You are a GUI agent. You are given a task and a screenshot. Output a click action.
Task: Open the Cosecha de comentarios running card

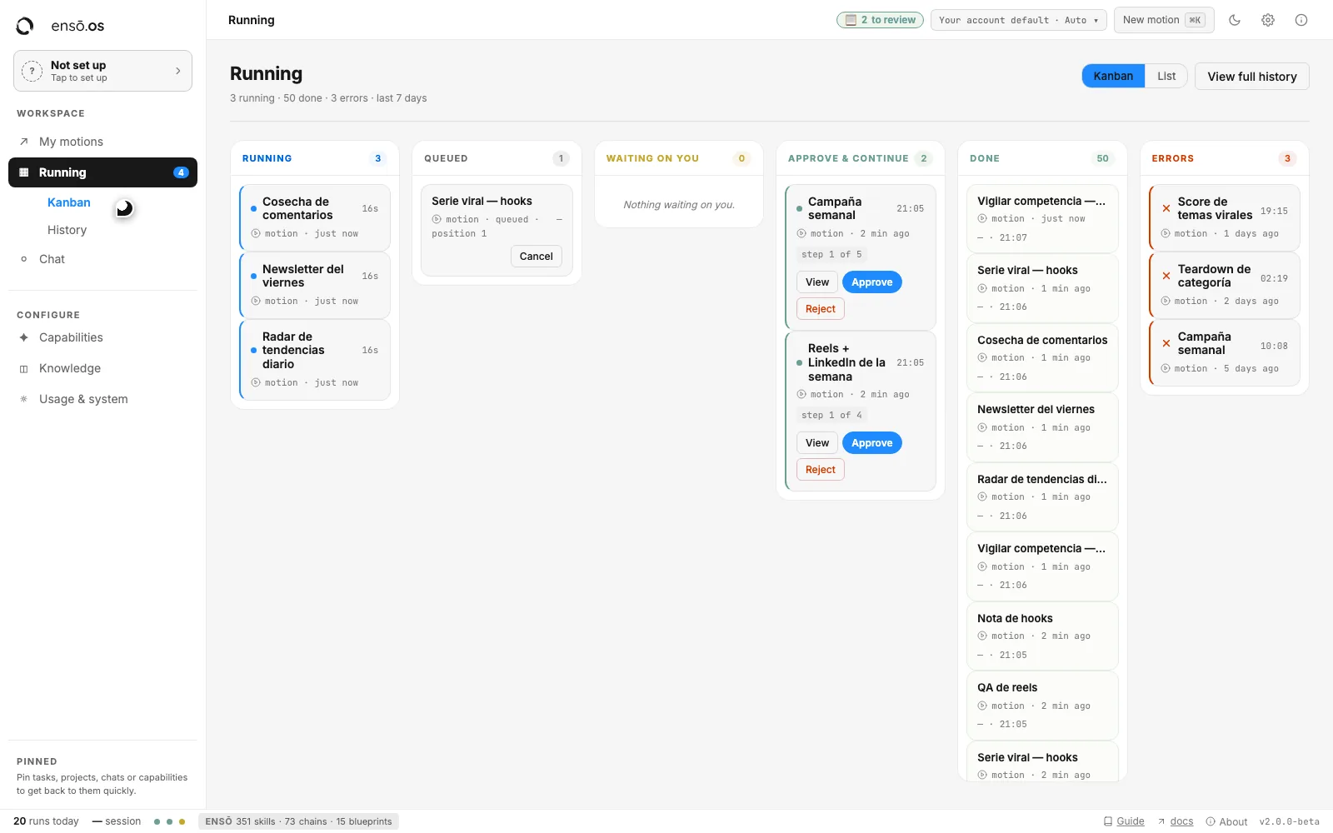click(315, 217)
